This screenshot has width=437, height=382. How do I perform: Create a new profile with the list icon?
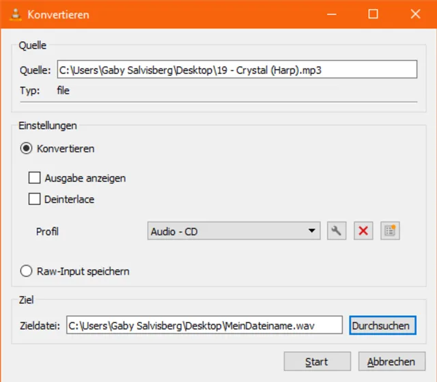tap(390, 231)
